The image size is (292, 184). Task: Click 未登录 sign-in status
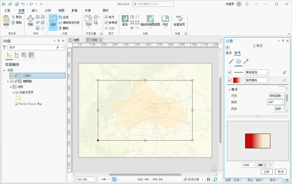[230, 4]
